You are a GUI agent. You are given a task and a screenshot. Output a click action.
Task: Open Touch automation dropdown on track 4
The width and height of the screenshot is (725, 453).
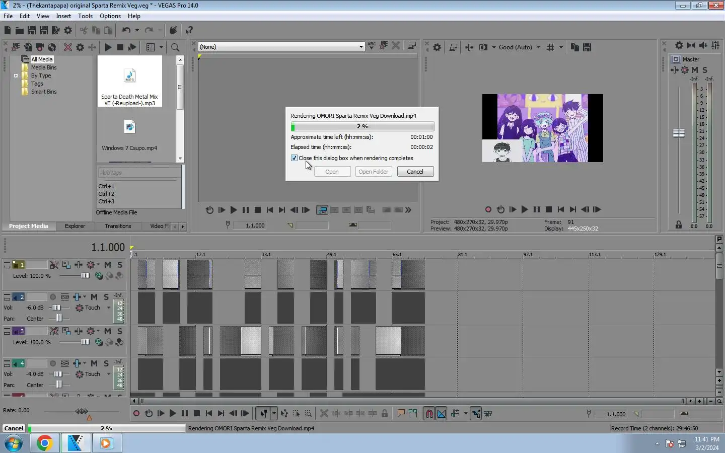pyautogui.click(x=109, y=374)
